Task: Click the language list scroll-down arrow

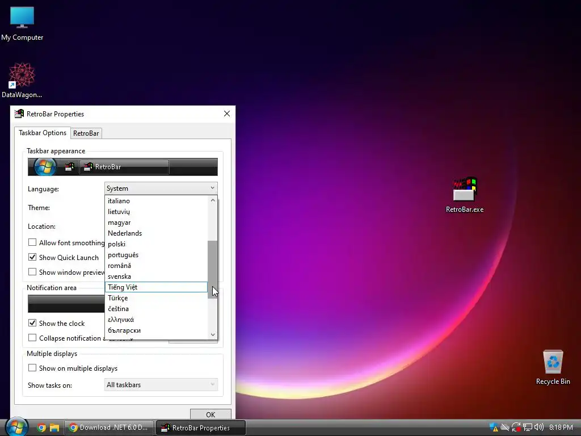Action: pos(213,334)
